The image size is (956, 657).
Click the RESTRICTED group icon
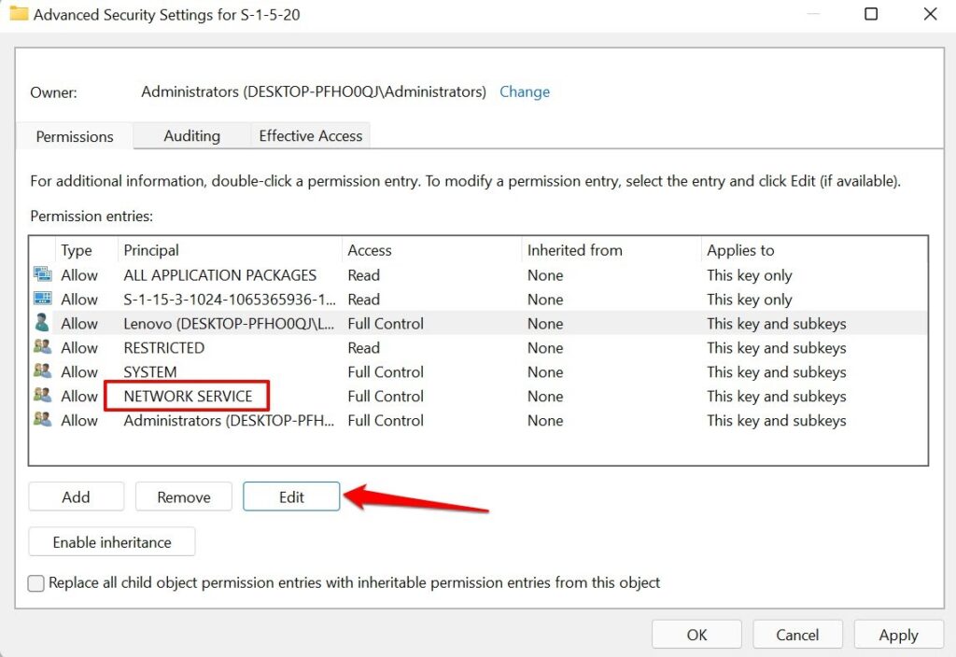pos(42,347)
